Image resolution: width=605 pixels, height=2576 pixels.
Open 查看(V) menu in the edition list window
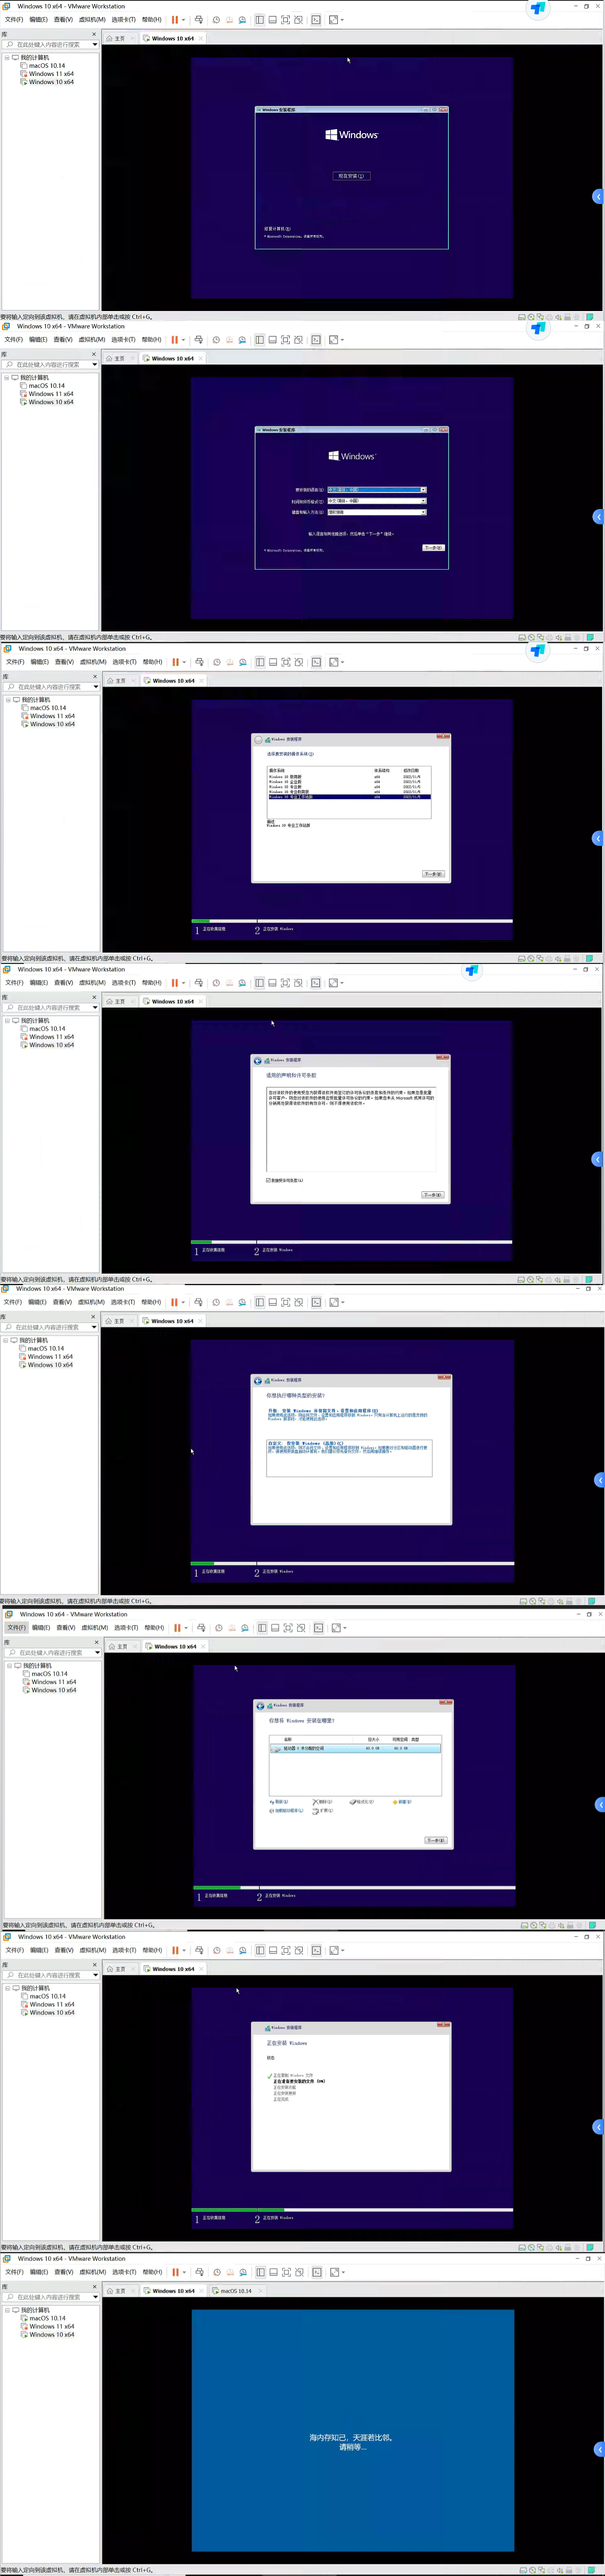coord(64,662)
